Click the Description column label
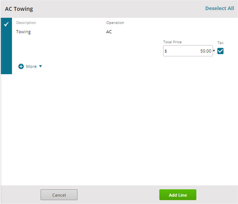The height and width of the screenshot is (204, 238). [x=26, y=23]
